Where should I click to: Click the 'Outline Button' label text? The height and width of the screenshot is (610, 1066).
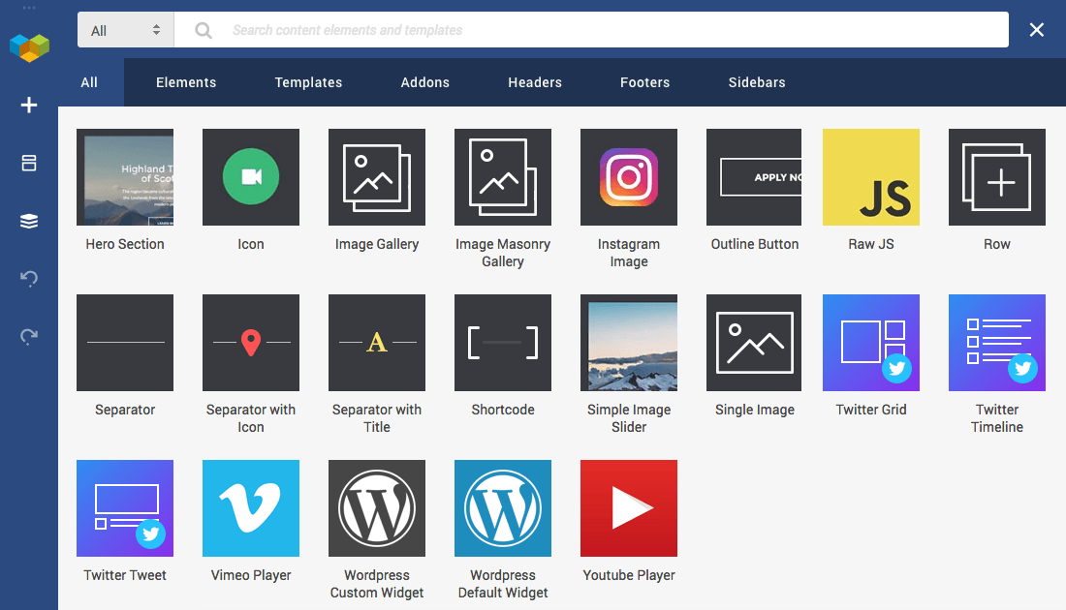pos(755,245)
